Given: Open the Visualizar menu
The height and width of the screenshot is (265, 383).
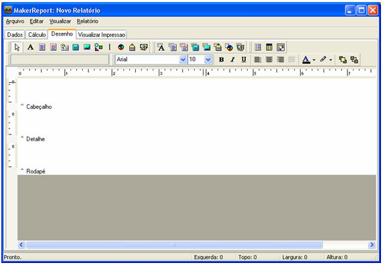Looking at the screenshot, I should coord(60,21).
